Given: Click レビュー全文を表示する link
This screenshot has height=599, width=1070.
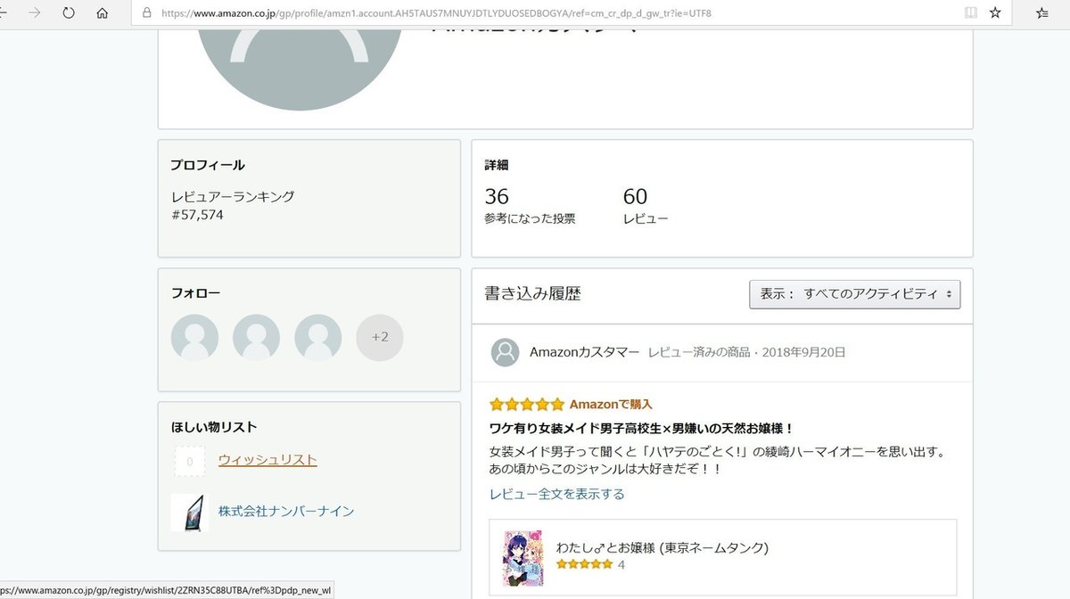Looking at the screenshot, I should (x=557, y=494).
